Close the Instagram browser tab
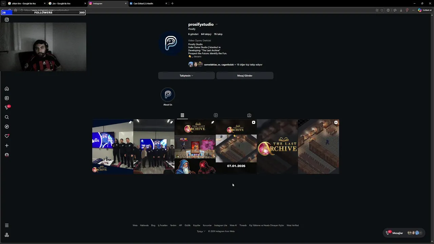The height and width of the screenshot is (244, 434). 126,3
